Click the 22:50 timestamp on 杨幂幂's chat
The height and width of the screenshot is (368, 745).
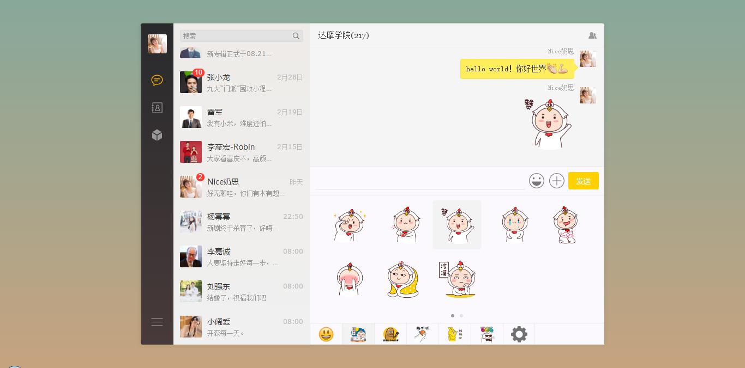click(293, 217)
